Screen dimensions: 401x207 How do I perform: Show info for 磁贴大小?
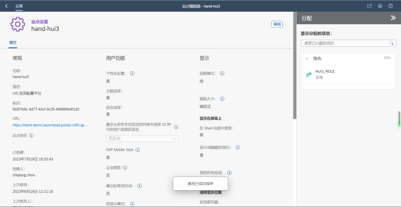(x=222, y=99)
